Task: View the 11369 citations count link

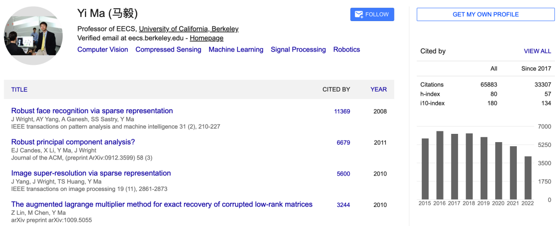Action: (x=342, y=112)
